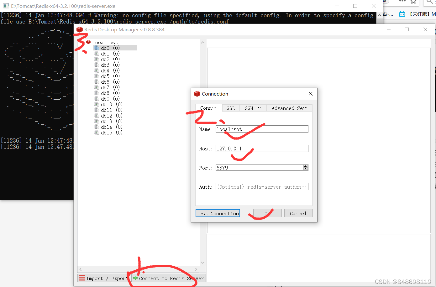Viewport: 436px width, 287px height.
Task: Click the Redis logo in Connection dialog title
Action: (x=197, y=94)
